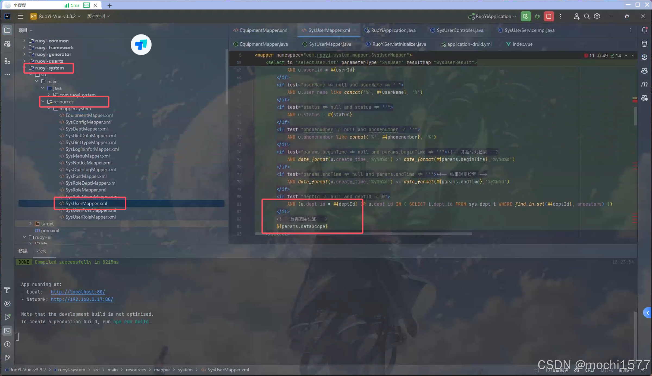Open the IDE settings gear
652x376 pixels.
click(597, 16)
